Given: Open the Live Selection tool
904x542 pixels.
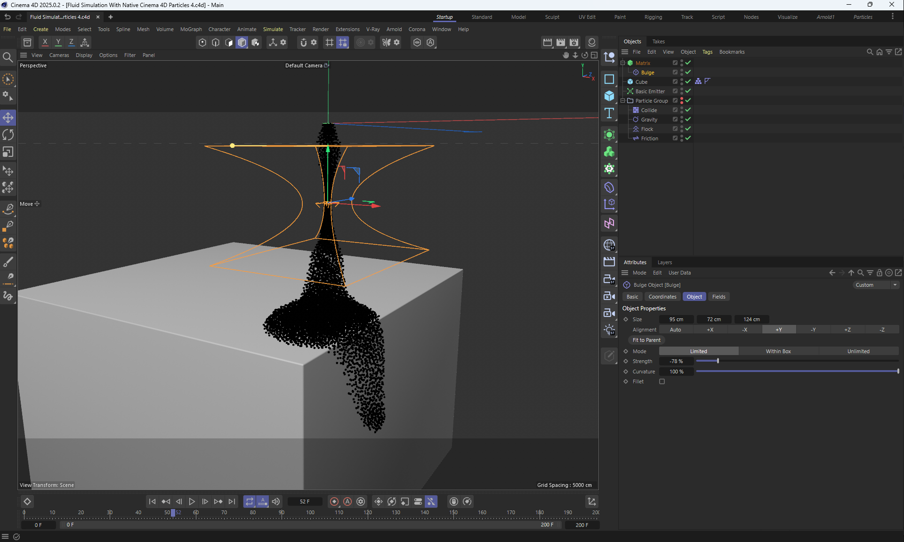Looking at the screenshot, I should point(8,79).
